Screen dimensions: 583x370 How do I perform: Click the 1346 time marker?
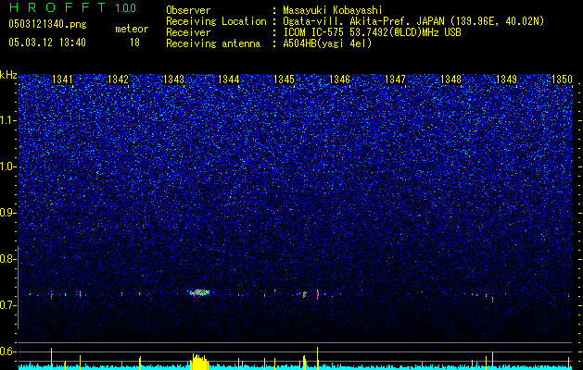[339, 79]
